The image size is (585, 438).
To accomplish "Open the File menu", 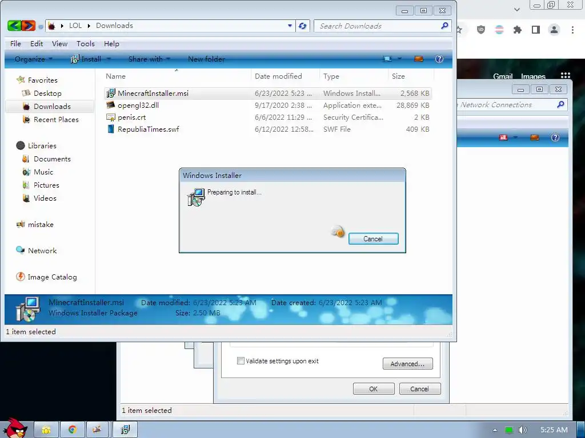I will click(15, 43).
